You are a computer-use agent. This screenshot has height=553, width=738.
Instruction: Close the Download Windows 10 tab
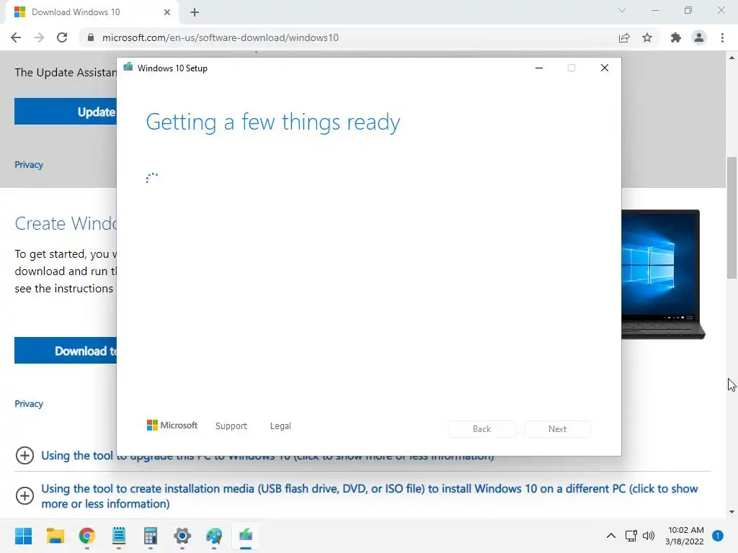click(x=167, y=12)
